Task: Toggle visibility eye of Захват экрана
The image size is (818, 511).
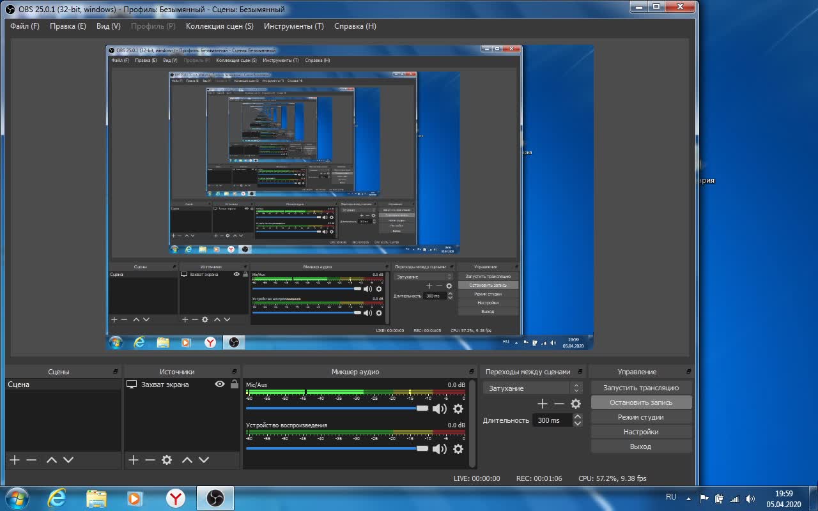Action: 220,385
